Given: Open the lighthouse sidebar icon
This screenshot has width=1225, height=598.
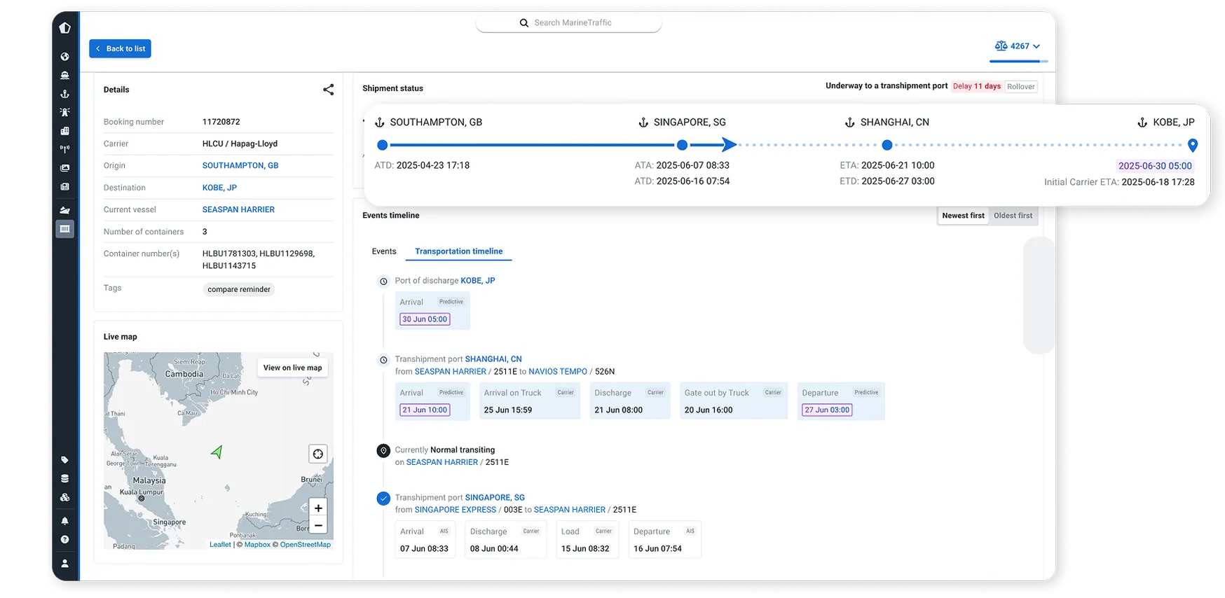Looking at the screenshot, I should pyautogui.click(x=65, y=112).
